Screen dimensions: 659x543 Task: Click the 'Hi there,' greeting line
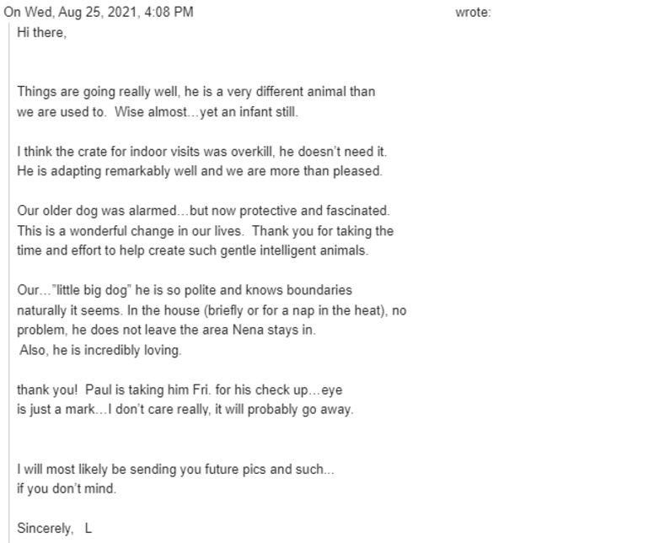(41, 32)
